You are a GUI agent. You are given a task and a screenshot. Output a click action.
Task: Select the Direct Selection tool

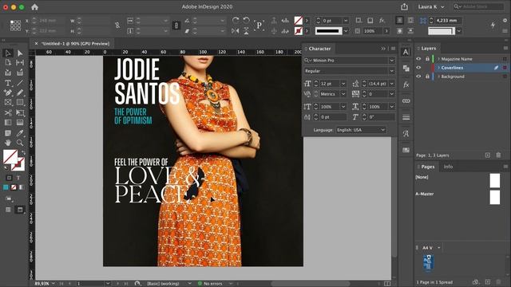tap(20, 53)
